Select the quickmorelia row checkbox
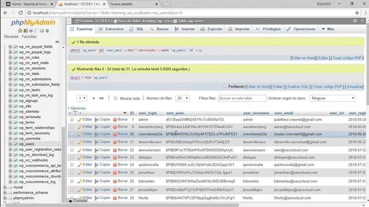Viewport: 369px width, 207px height. click(x=71, y=165)
